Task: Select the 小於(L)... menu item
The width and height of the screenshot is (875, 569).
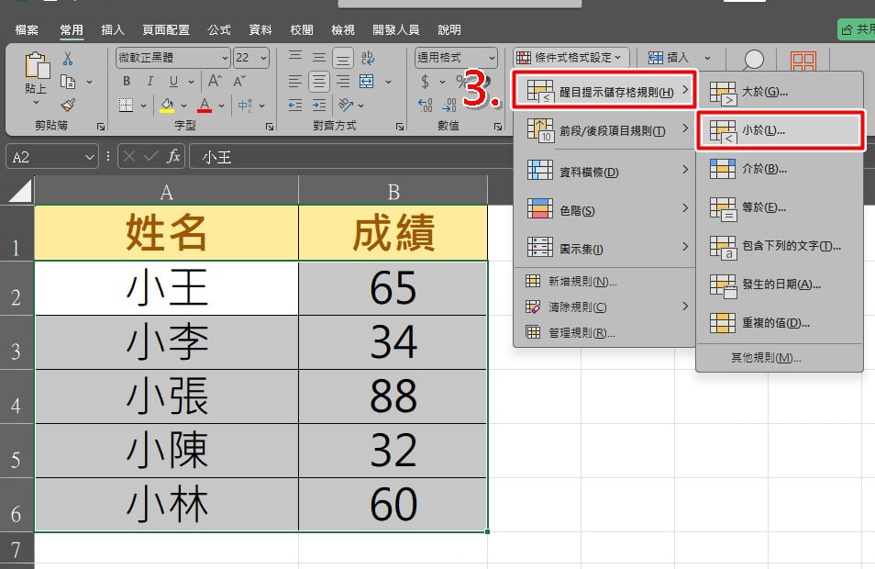Action: [781, 130]
